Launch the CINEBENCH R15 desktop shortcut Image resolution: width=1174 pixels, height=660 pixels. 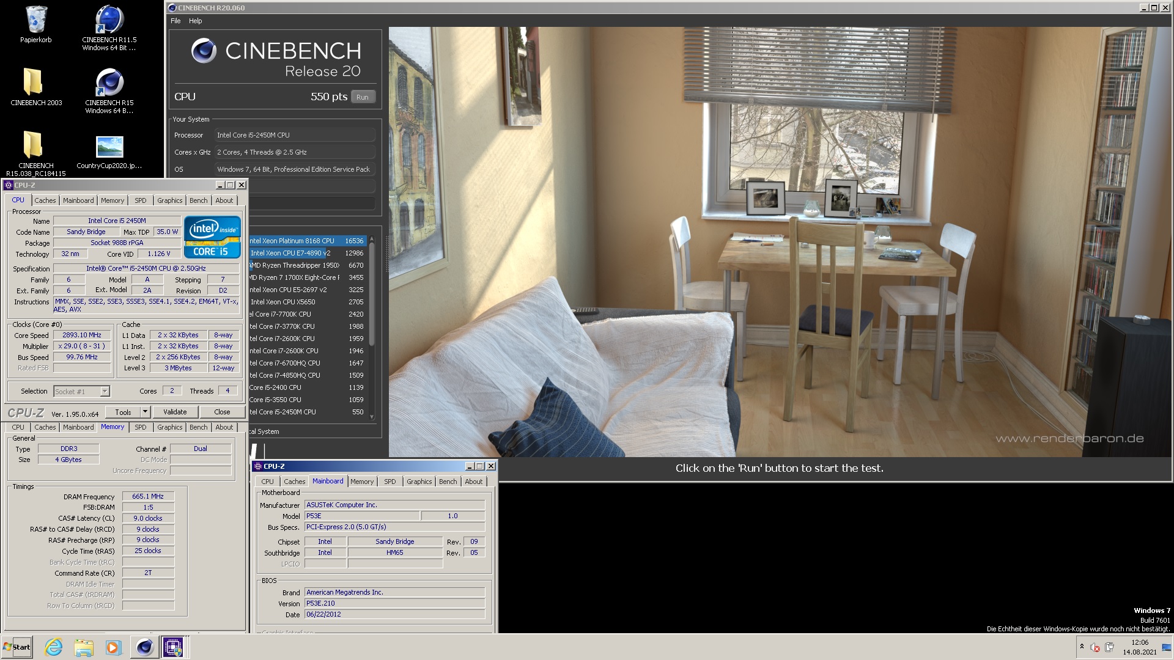click(109, 90)
